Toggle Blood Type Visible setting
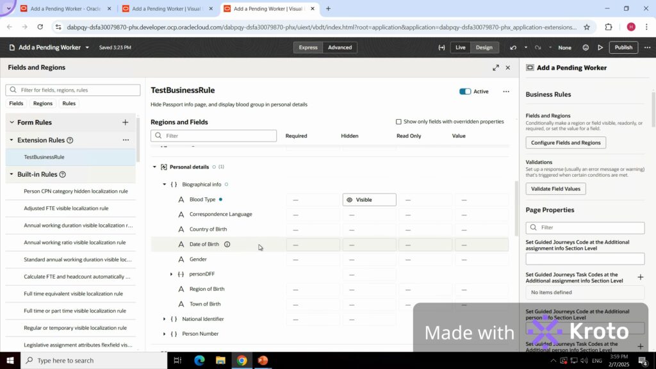Screen dimensions: 656x369 point(369,200)
